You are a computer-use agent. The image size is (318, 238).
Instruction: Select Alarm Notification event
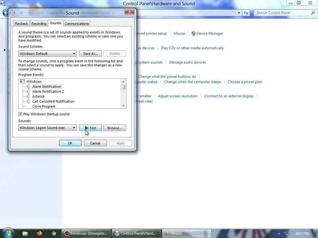(47, 86)
